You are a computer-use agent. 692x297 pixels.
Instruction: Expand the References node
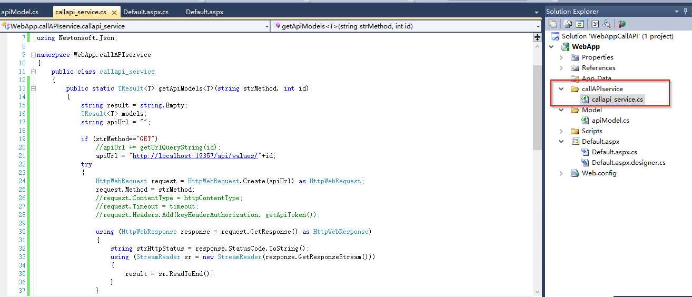561,68
